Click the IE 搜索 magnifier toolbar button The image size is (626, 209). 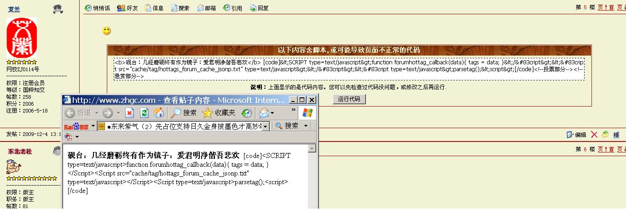[183, 113]
